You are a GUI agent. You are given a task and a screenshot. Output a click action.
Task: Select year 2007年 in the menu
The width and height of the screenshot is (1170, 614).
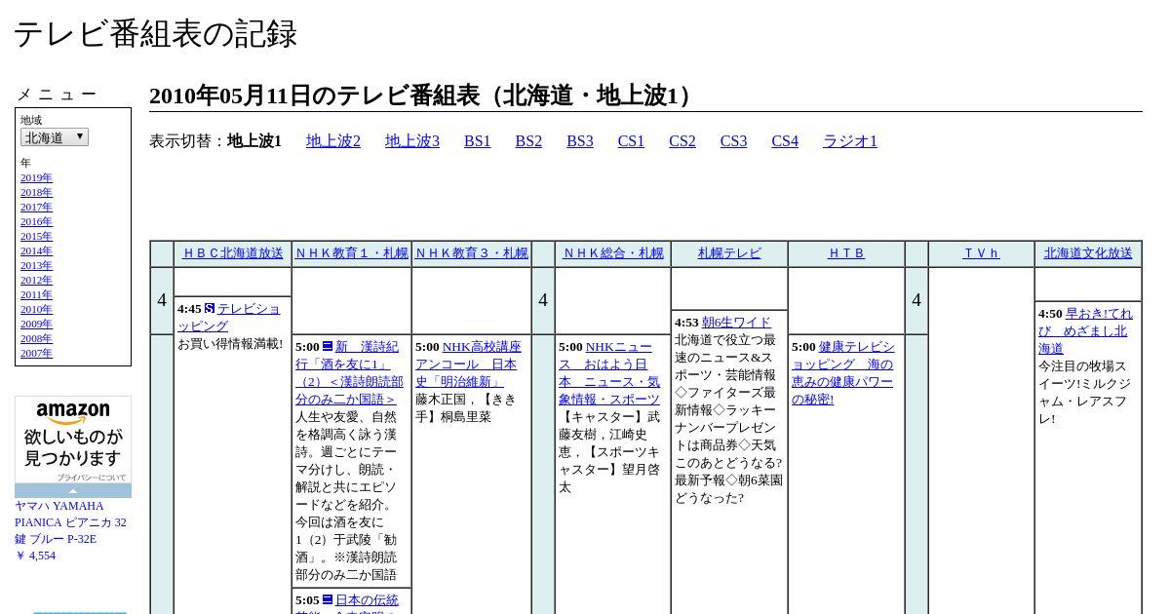(36, 353)
